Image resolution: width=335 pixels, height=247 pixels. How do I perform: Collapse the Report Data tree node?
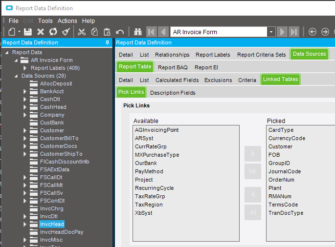click(7, 52)
